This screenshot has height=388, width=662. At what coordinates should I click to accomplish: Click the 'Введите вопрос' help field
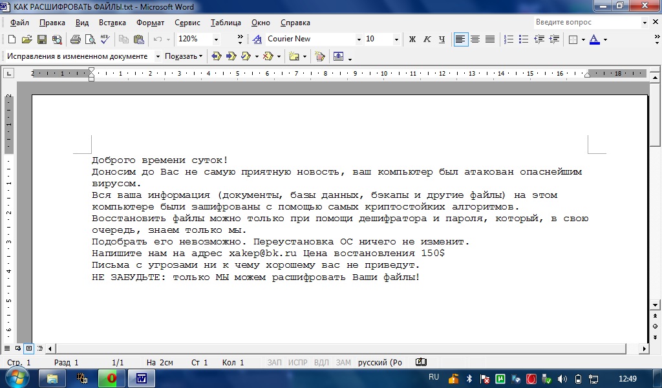pyautogui.click(x=585, y=22)
